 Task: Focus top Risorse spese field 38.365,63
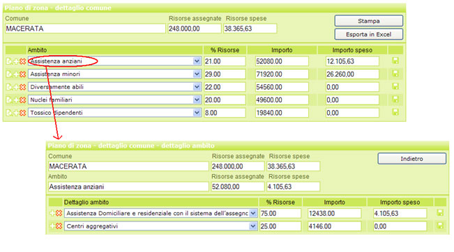250,29
